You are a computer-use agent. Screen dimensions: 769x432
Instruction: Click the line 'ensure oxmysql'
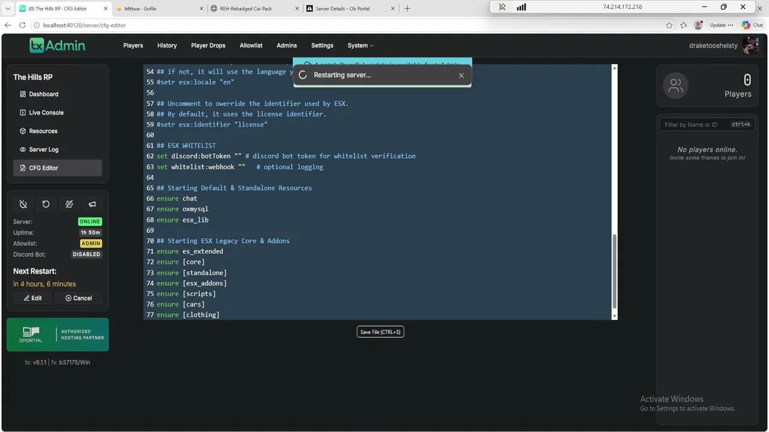point(183,209)
